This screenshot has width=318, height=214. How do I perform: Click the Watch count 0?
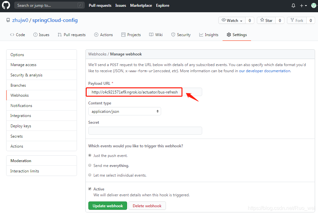coord(250,20)
